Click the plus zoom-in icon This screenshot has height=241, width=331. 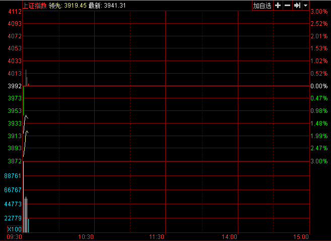[278, 6]
